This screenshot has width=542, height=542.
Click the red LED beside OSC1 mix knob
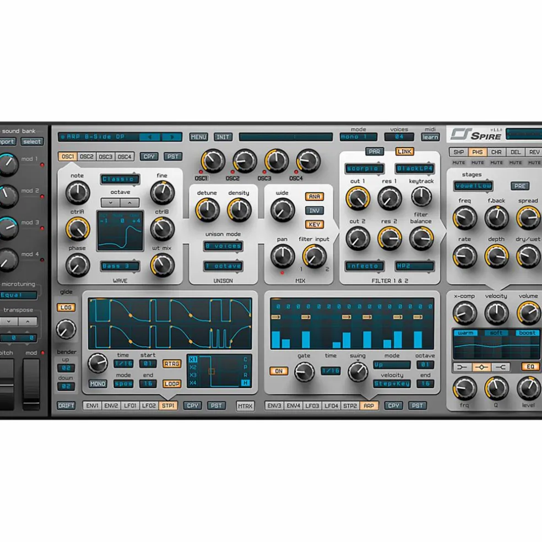click(x=201, y=172)
